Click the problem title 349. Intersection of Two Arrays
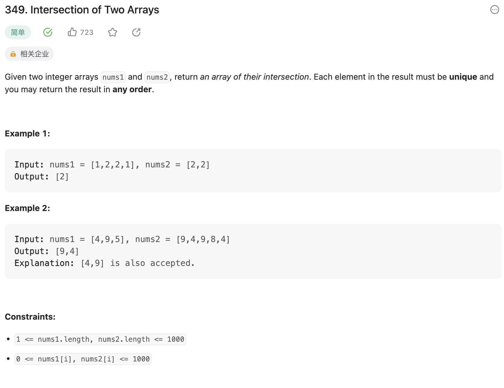The height and width of the screenshot is (388, 504). tap(82, 10)
